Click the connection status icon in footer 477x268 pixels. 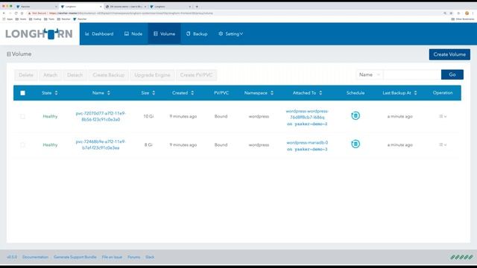461,257
